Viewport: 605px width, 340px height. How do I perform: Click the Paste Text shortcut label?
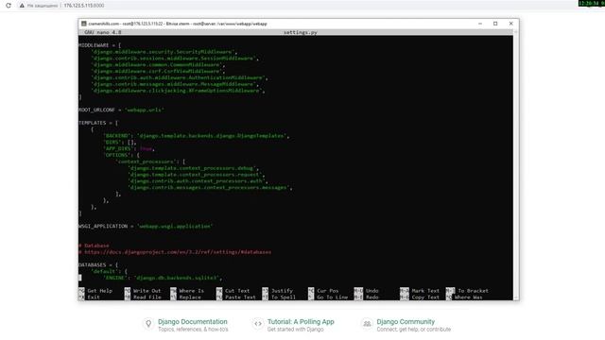(240, 297)
